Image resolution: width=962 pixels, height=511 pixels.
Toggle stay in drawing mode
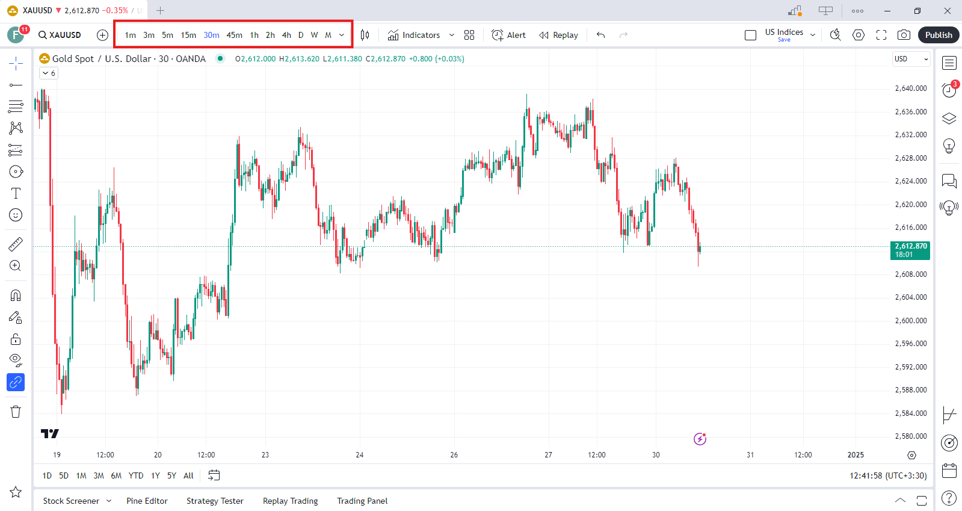point(16,317)
